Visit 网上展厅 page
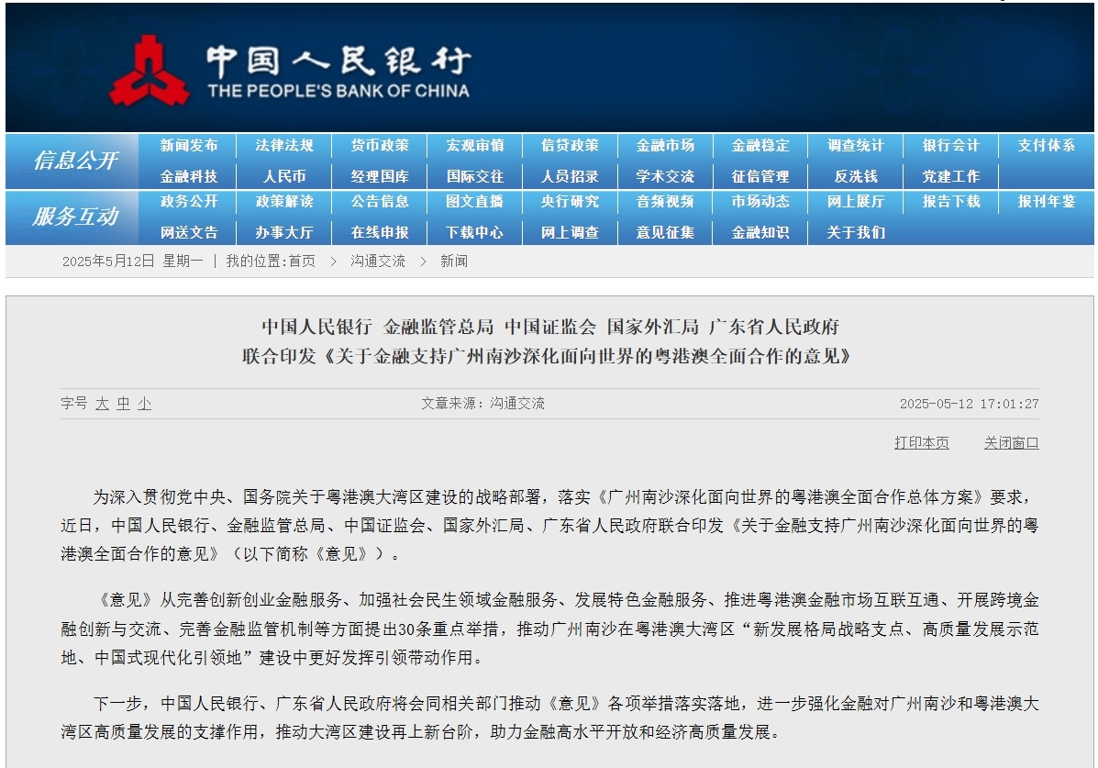Image resolution: width=1098 pixels, height=768 pixels. 856,202
